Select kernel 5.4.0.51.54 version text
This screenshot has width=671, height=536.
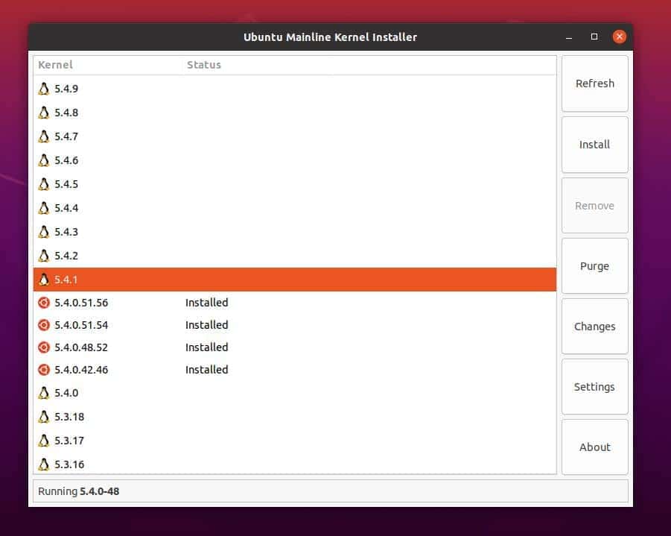(x=81, y=325)
